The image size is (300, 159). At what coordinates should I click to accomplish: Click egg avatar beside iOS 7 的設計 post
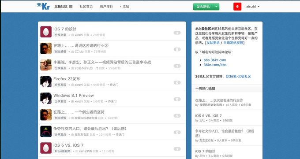46,32
